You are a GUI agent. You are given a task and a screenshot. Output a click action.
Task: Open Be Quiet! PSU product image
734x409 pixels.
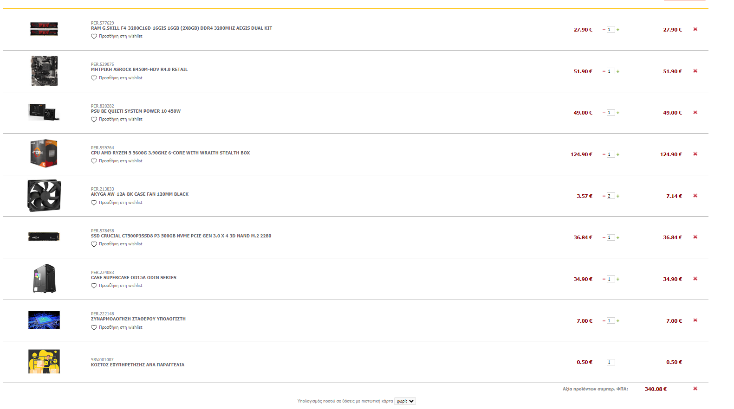(44, 112)
